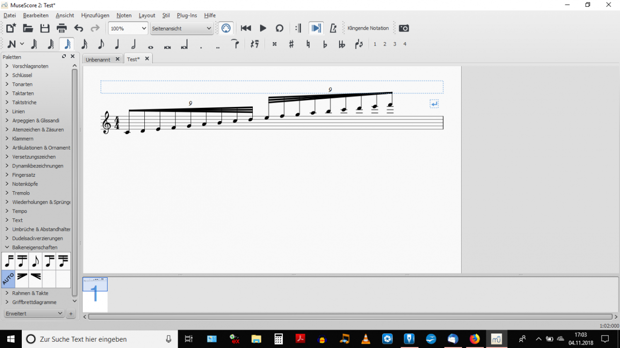Save the current score
This screenshot has height=348, width=620.
[45, 28]
